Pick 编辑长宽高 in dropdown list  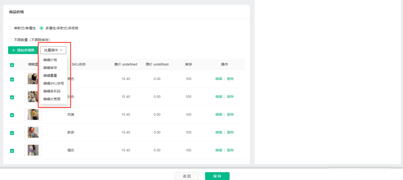[52, 99]
